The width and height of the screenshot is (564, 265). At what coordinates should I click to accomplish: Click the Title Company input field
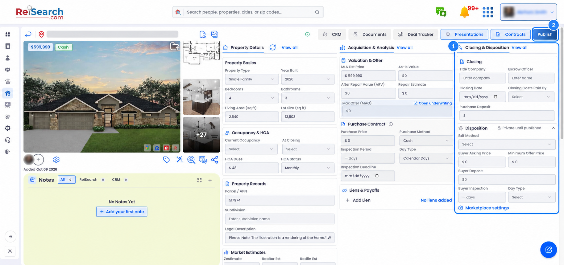click(482, 78)
